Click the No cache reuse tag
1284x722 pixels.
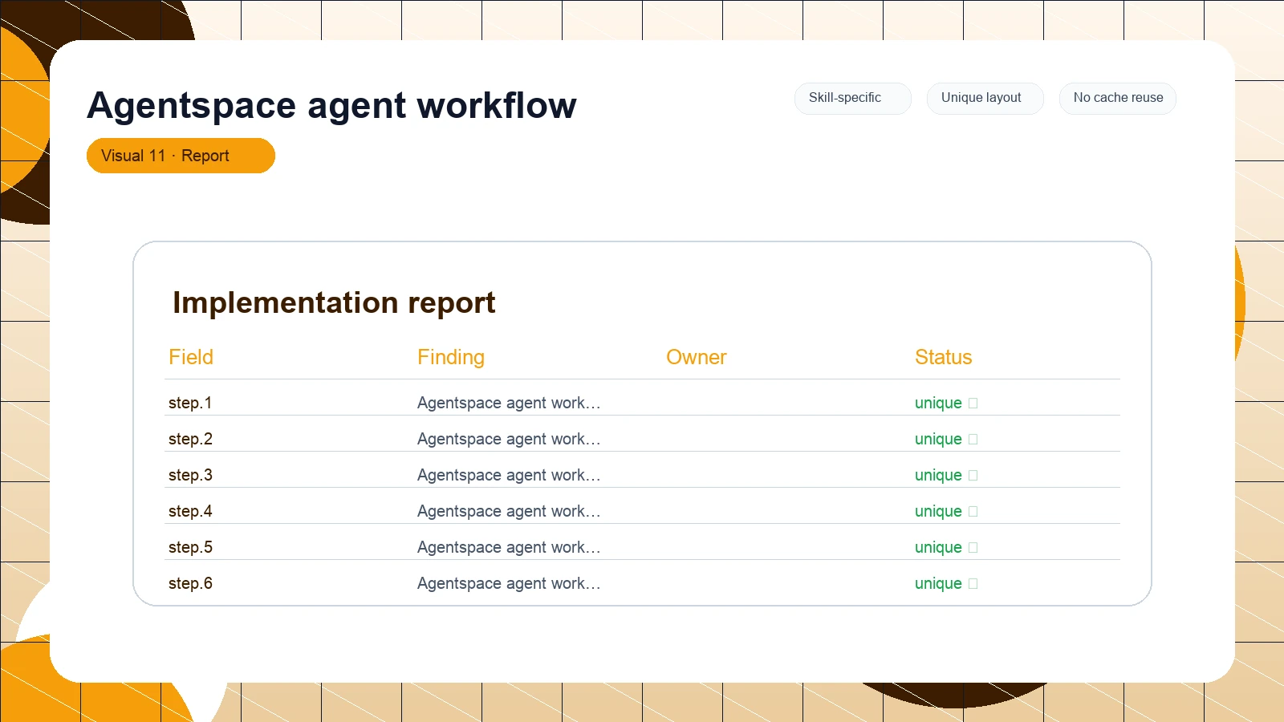1118,98
